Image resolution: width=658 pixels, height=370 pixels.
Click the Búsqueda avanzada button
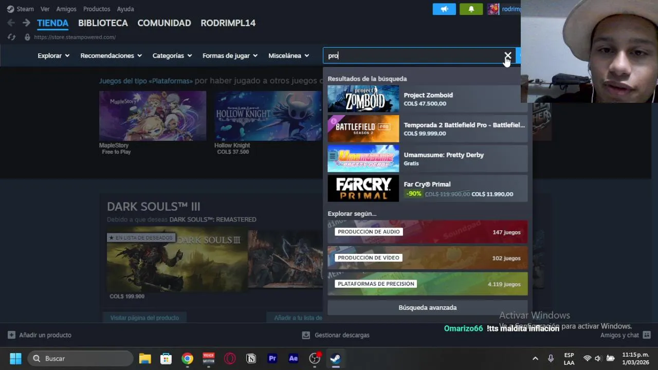click(x=427, y=307)
